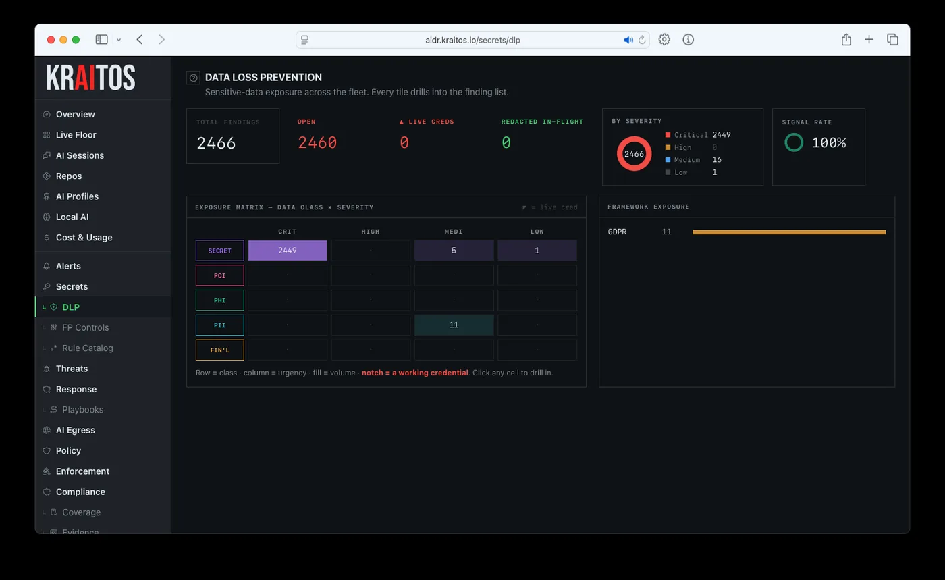Screen dimensions: 945x580
Task: Click the Secrets key icon
Action: click(x=47, y=287)
